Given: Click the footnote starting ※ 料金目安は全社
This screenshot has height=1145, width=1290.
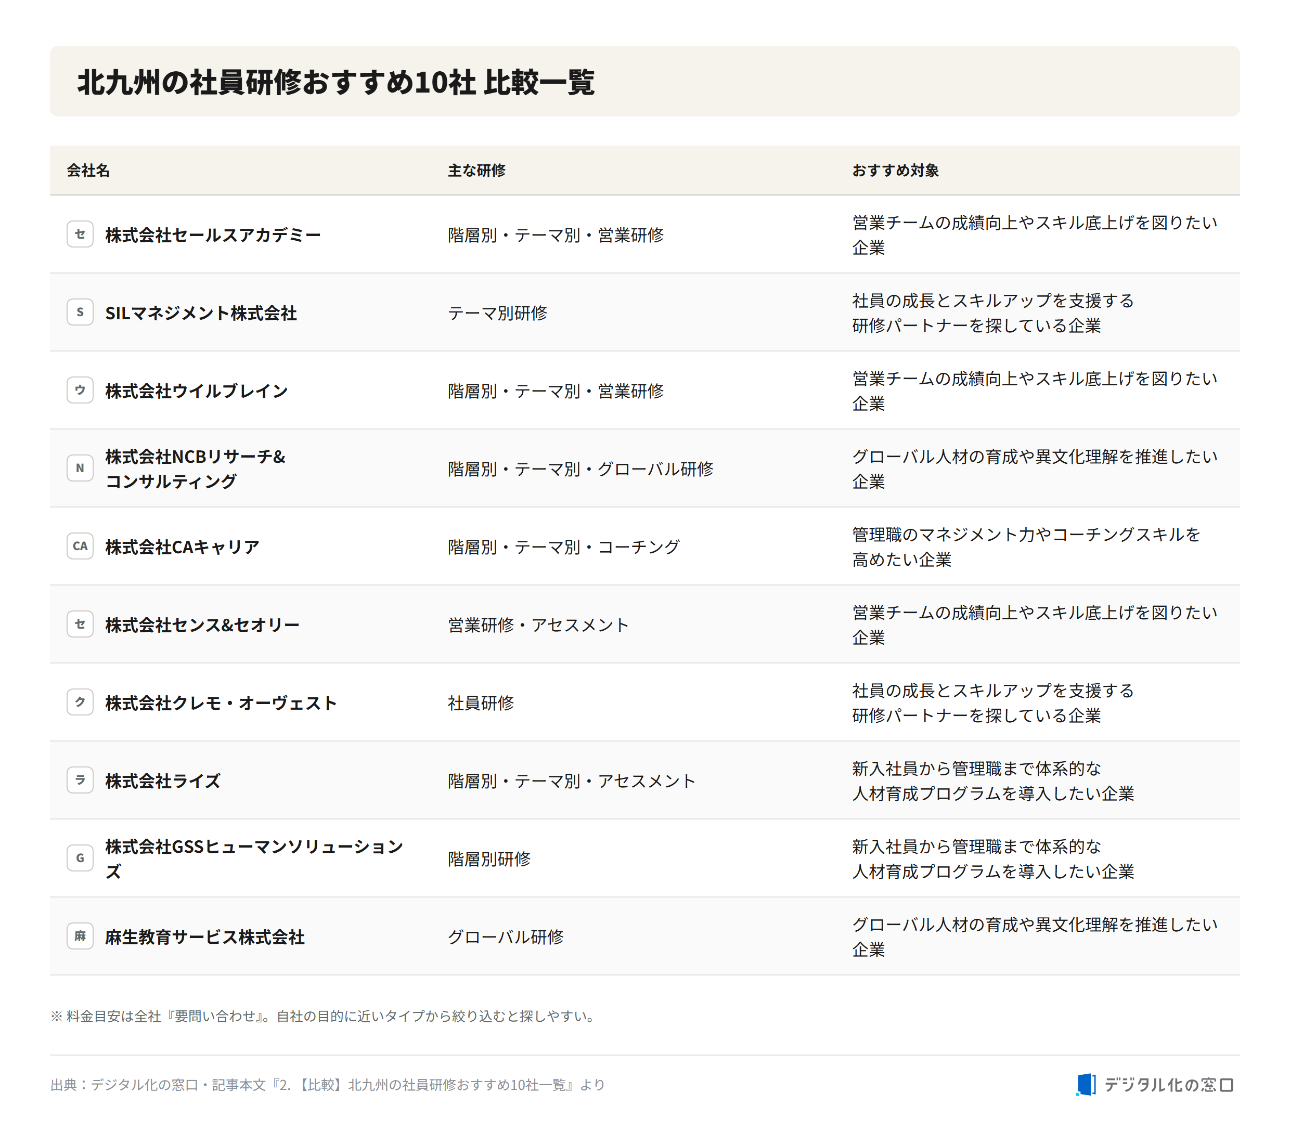Looking at the screenshot, I should (x=323, y=1016).
